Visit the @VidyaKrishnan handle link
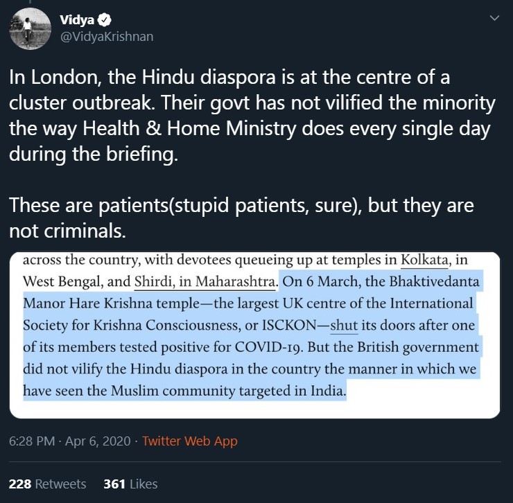The width and height of the screenshot is (513, 503). [107, 37]
